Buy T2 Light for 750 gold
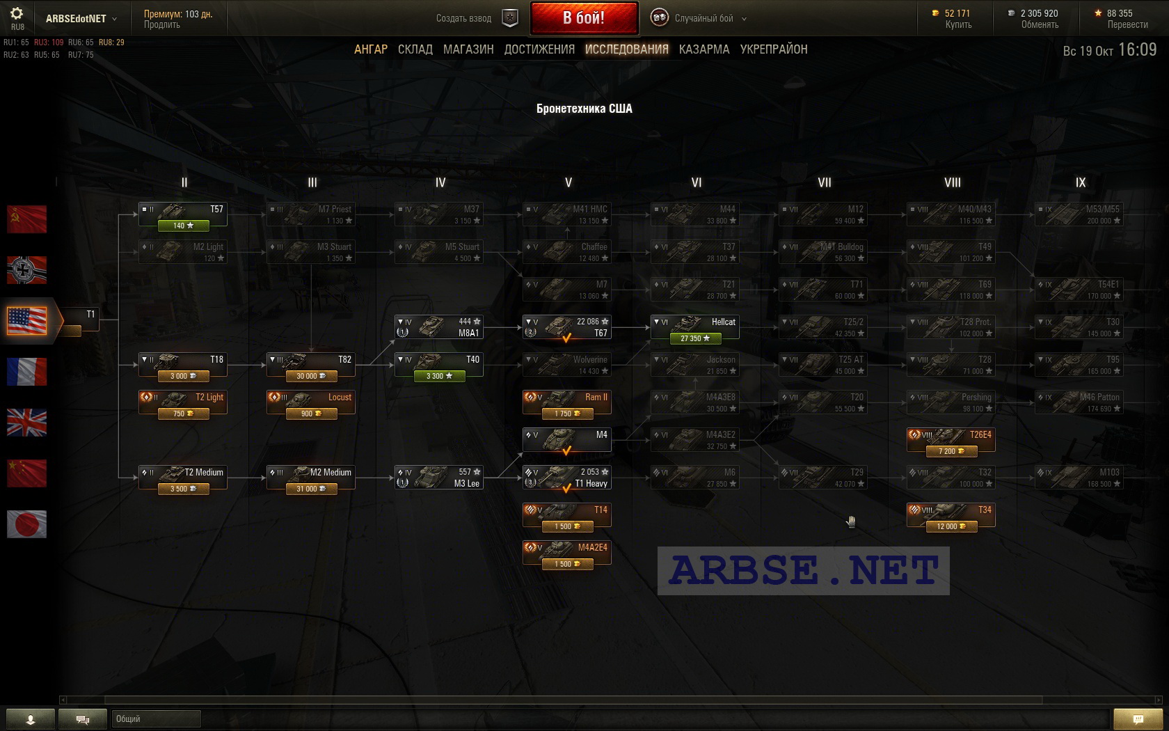Image resolution: width=1169 pixels, height=731 pixels. pos(183,414)
